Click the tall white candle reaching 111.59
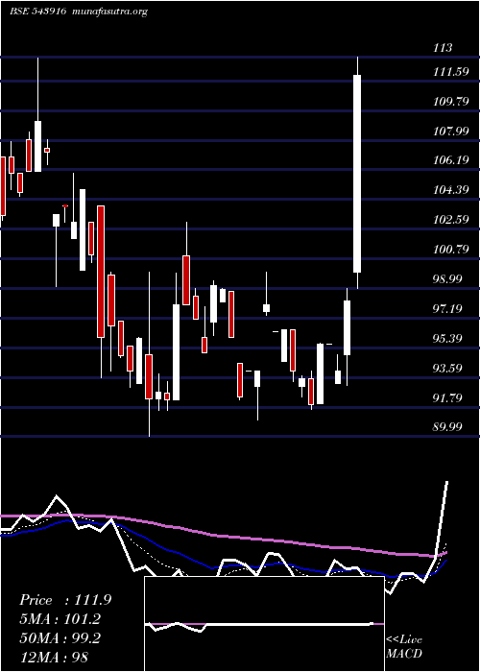 coord(357,173)
